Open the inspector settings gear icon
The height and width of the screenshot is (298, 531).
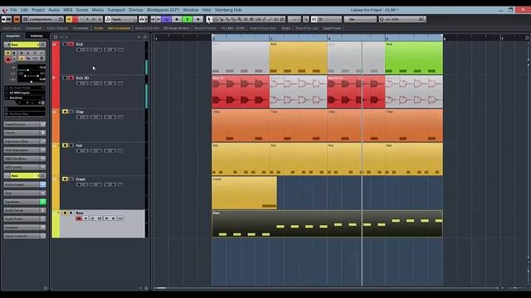pyautogui.click(x=46, y=288)
